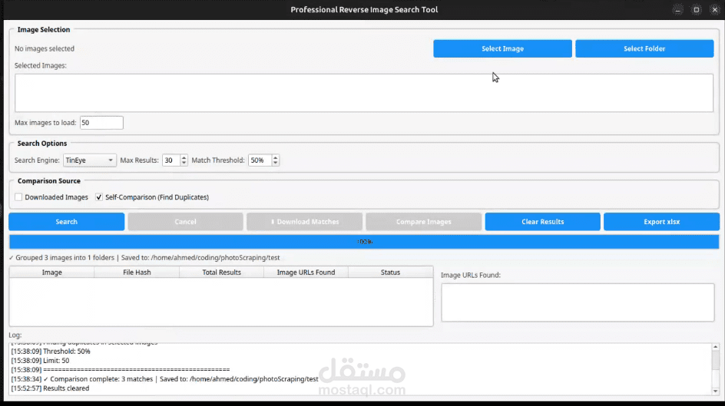725x406 pixels.
Task: Click the 'Results cleared' log line
Action: pos(50,388)
